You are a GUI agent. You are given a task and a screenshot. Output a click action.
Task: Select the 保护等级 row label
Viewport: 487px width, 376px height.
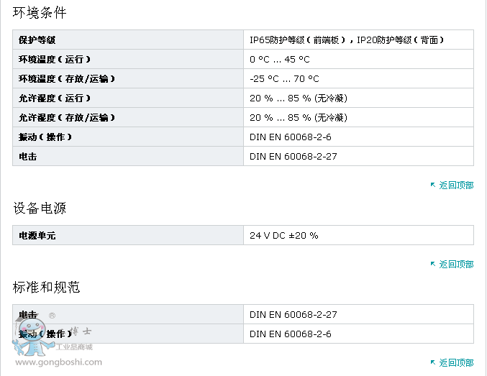(x=37, y=40)
